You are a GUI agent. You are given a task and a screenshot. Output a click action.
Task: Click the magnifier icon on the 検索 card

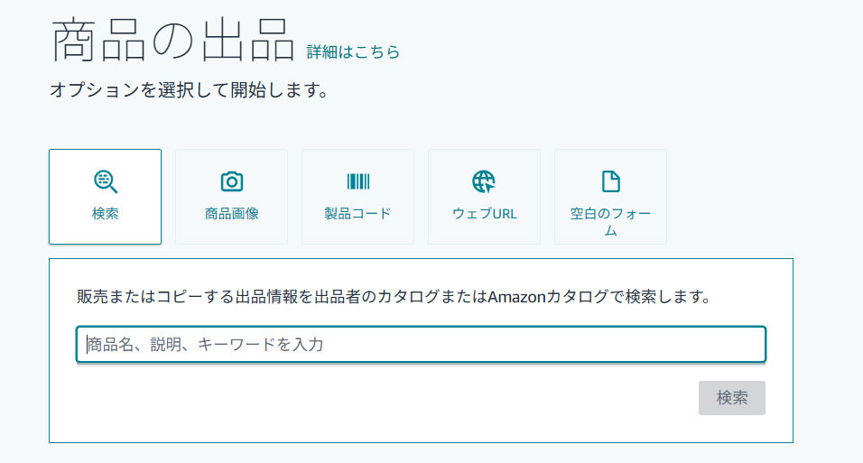point(106,181)
